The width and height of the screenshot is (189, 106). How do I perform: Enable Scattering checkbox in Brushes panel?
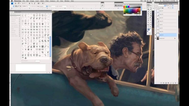tap(11, 20)
